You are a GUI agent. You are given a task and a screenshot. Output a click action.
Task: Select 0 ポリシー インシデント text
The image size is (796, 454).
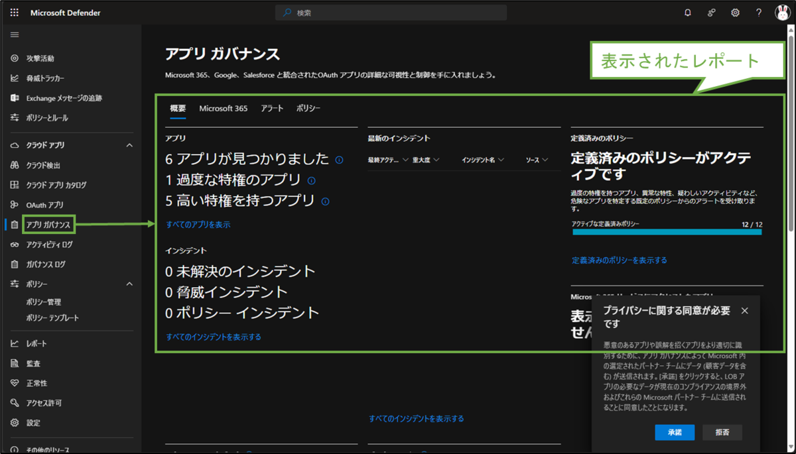(x=242, y=313)
